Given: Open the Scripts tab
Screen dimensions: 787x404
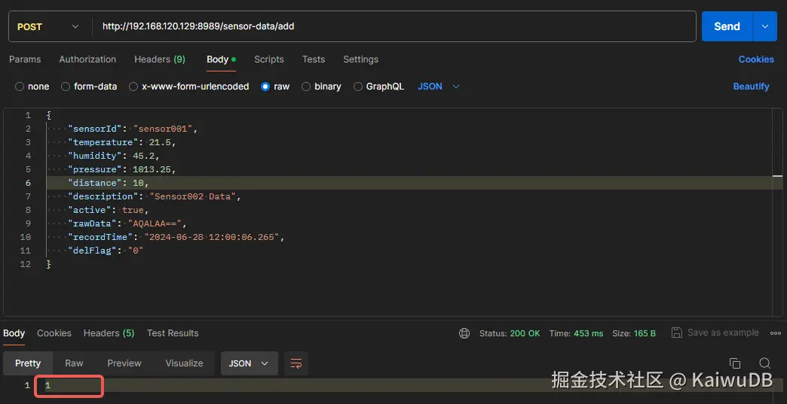Looking at the screenshot, I should [269, 59].
